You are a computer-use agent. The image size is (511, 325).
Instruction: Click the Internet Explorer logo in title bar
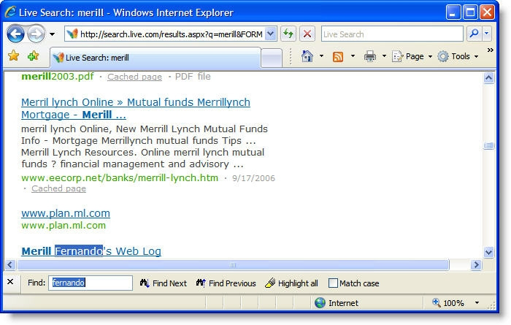(10, 12)
